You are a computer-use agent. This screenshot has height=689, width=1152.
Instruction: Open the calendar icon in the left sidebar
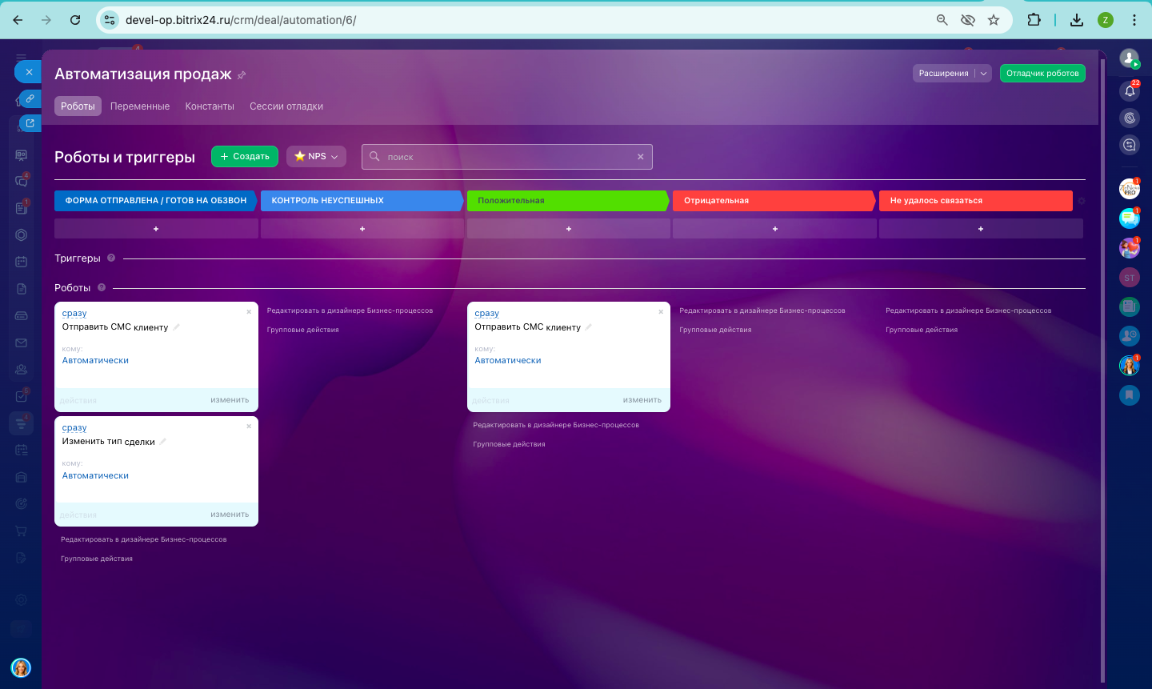pos(22,261)
